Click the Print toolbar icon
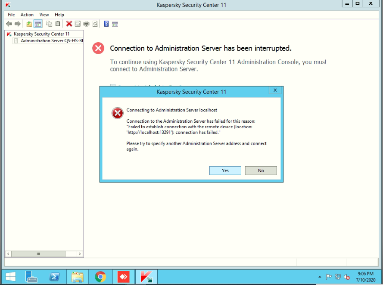This screenshot has width=383, height=285. (x=87, y=24)
